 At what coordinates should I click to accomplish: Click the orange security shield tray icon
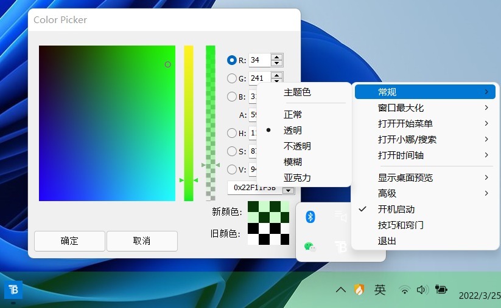click(359, 290)
